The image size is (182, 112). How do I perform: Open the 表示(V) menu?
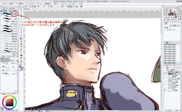click(x=56, y=4)
